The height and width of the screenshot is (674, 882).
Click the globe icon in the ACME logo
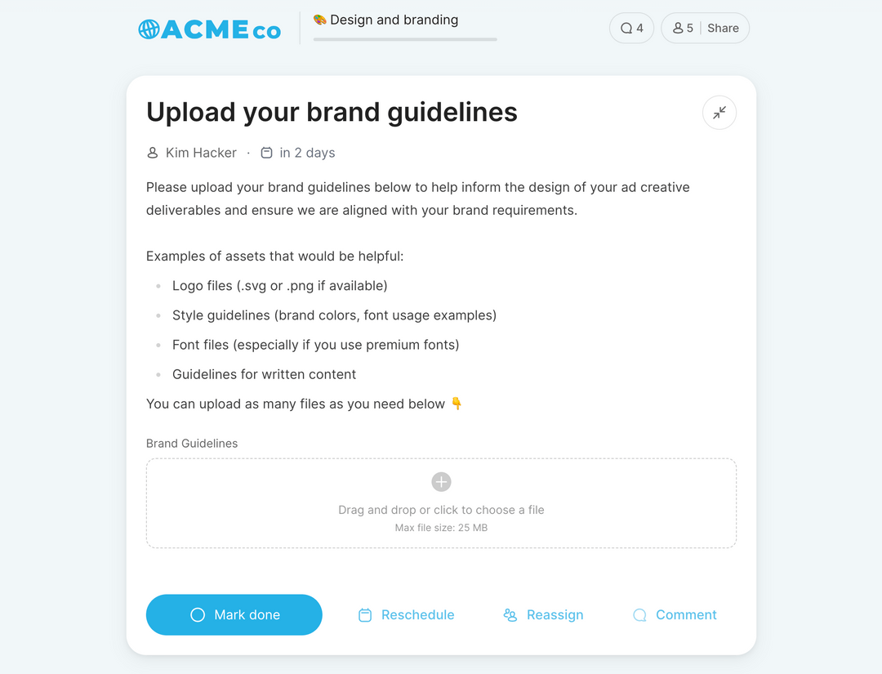(149, 29)
